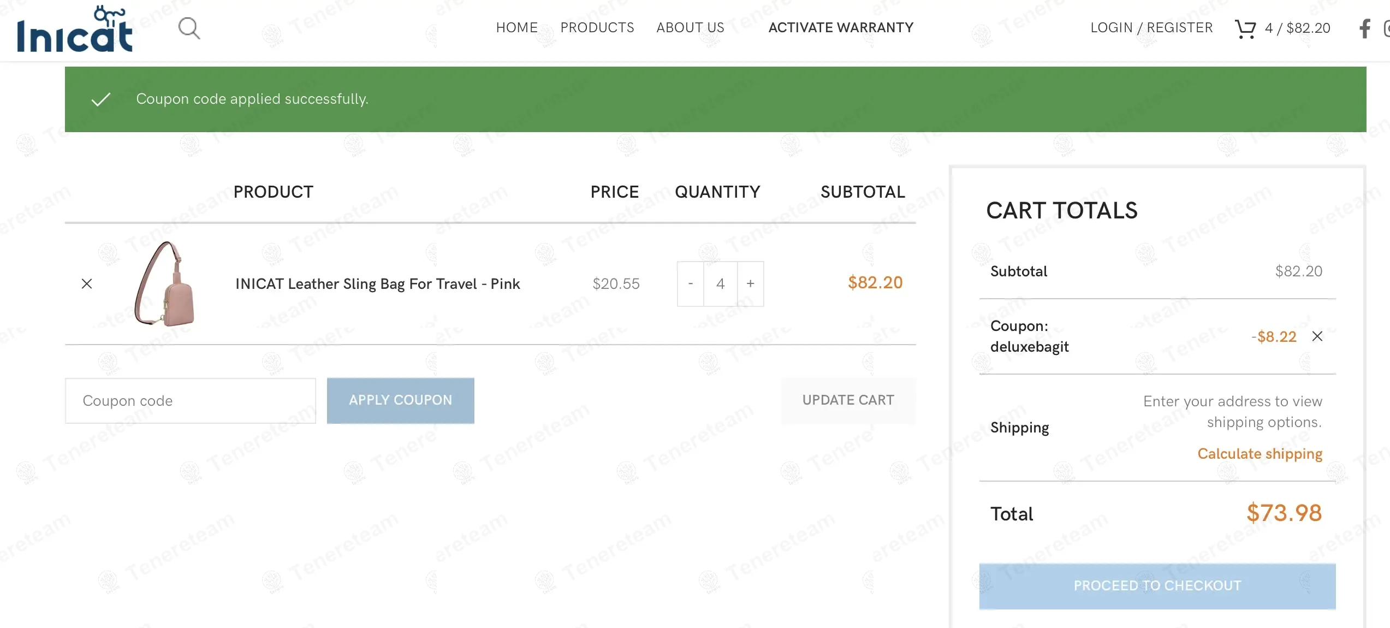Click the header cart total 4 / $82.20
This screenshot has width=1390, height=628.
coord(1297,28)
